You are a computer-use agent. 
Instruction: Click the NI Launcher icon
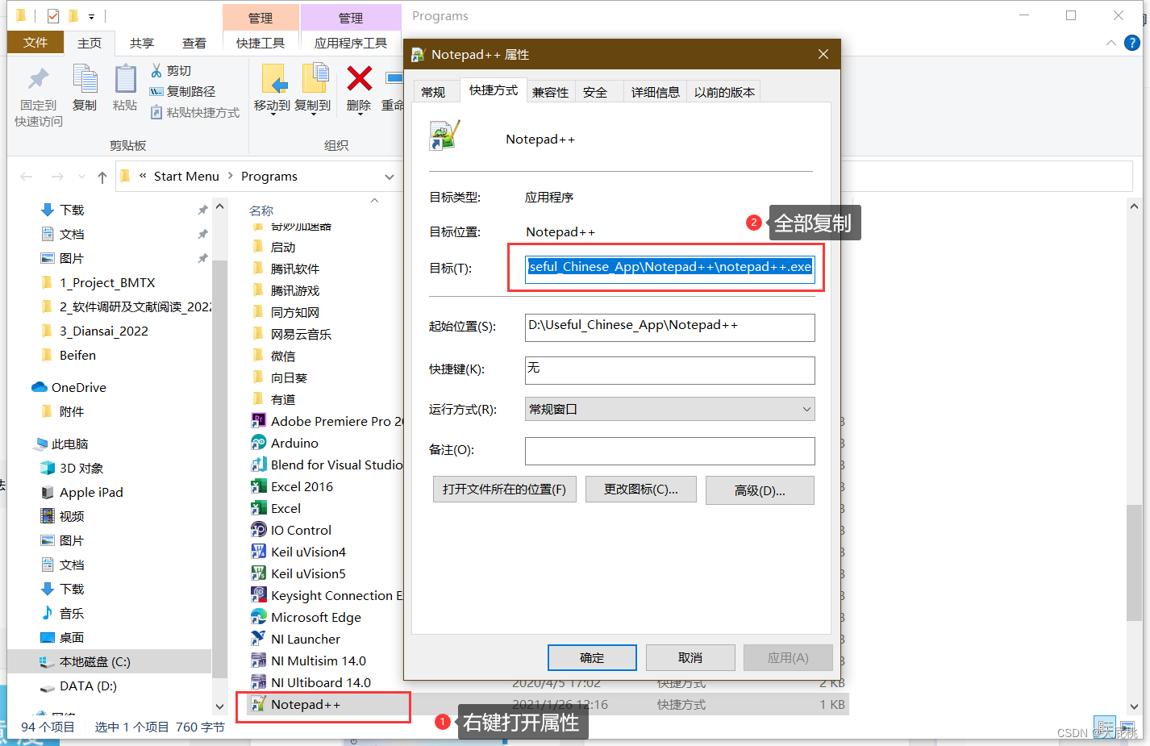258,639
